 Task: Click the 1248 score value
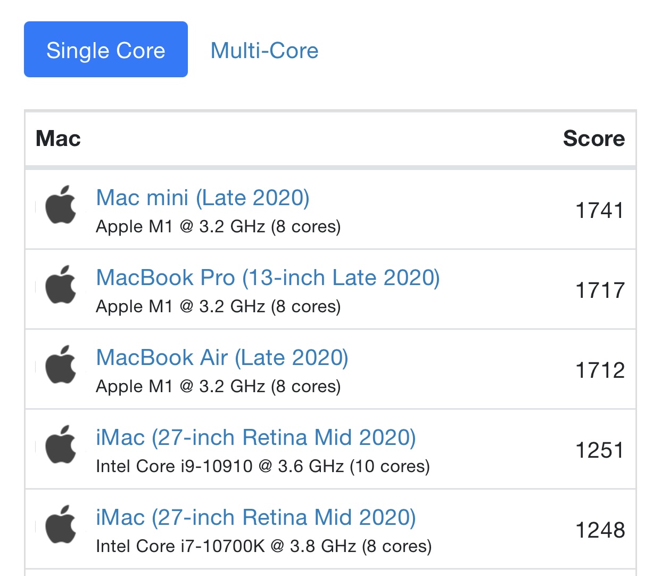click(599, 530)
